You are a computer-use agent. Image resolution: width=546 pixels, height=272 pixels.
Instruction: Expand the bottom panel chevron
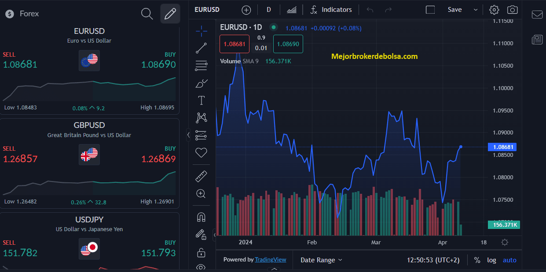pyautogui.click(x=274, y=269)
